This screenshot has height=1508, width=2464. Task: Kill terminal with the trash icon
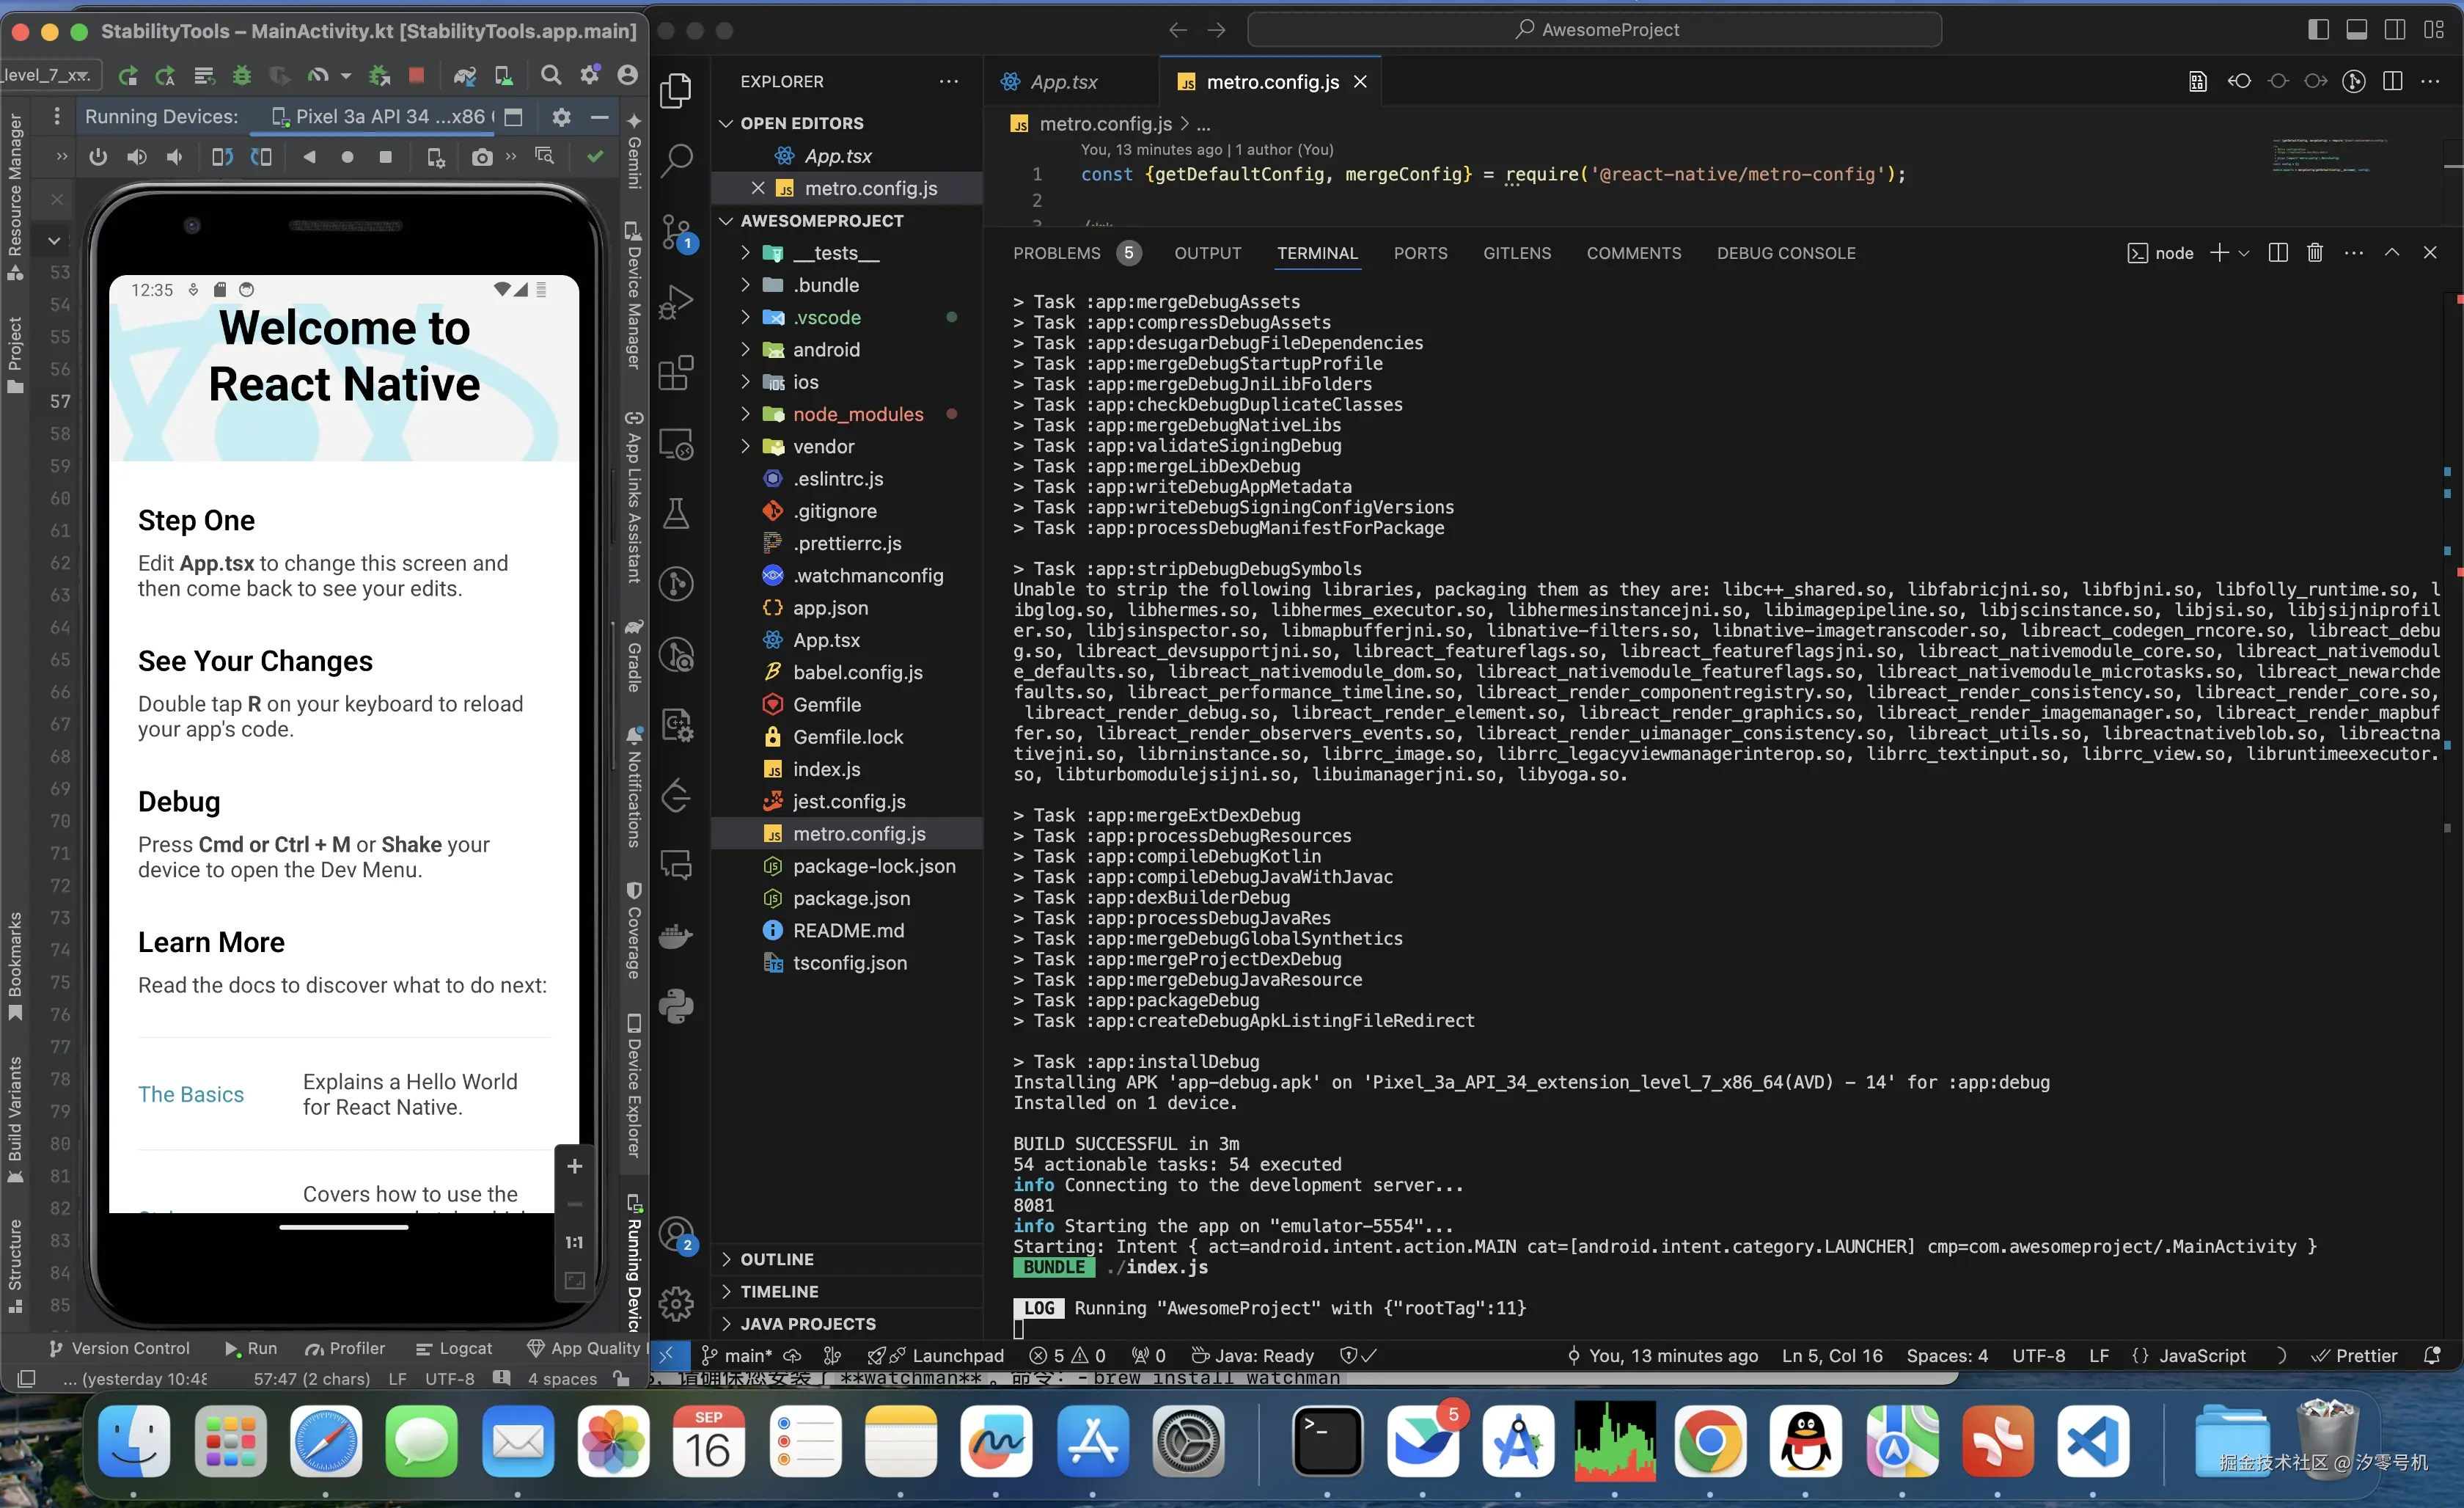2314,253
